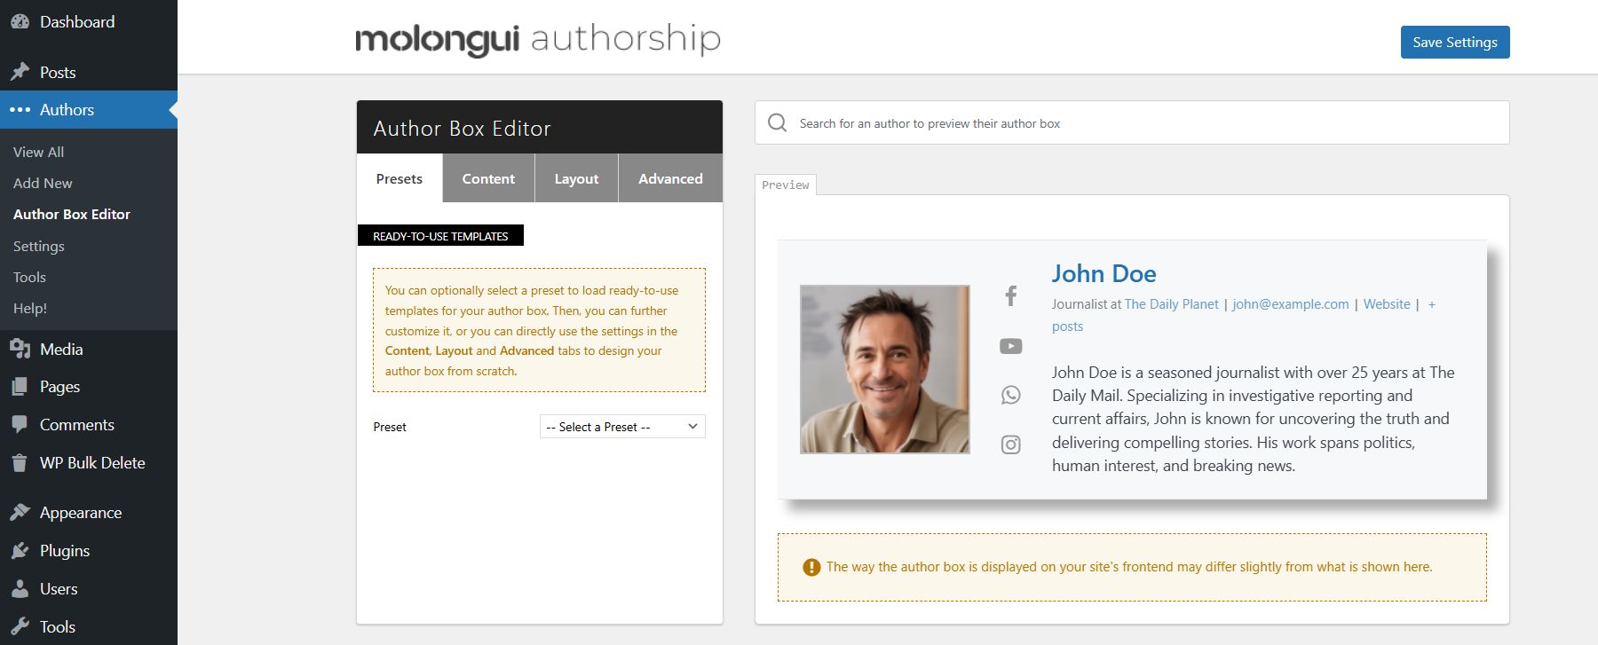Click the john@example.com email link
This screenshot has height=645, width=1598.
[x=1290, y=304]
